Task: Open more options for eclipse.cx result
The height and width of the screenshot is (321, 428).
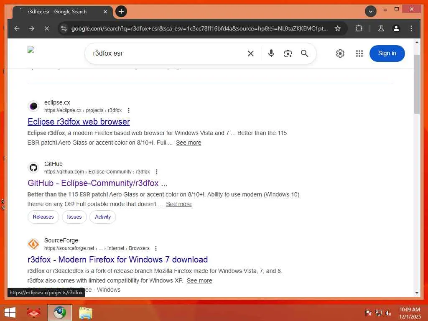Action: pos(129,110)
